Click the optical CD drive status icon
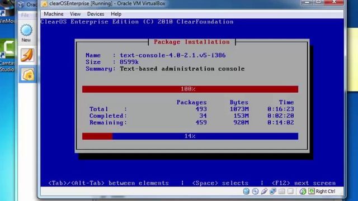The height and width of the screenshot is (201, 358). click(255, 191)
